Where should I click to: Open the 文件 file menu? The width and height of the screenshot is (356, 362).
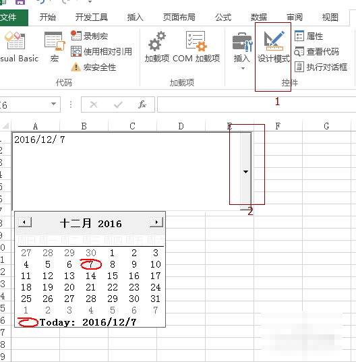tap(13, 18)
